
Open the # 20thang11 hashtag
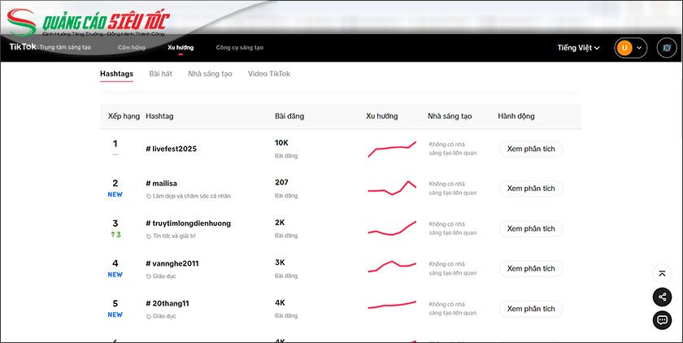point(167,303)
